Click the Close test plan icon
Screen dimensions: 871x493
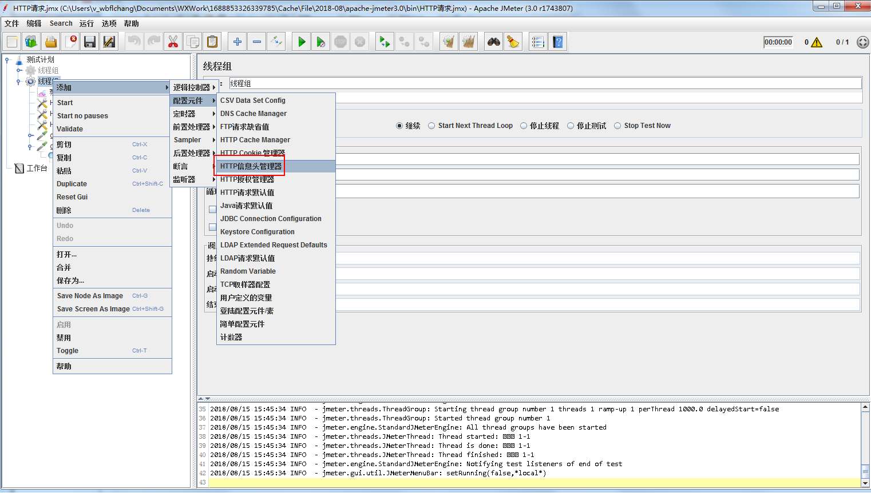tap(70, 42)
